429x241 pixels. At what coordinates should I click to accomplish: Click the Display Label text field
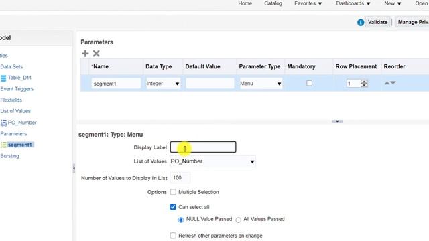(203, 147)
